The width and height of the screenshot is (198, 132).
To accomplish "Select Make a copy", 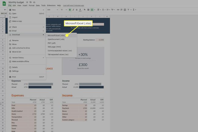I will tap(27, 21).
